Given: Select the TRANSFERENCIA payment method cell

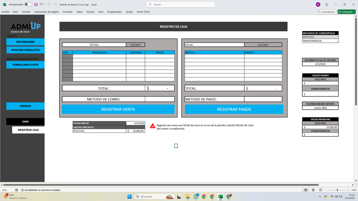Looking at the screenshot, I should click(320, 41).
